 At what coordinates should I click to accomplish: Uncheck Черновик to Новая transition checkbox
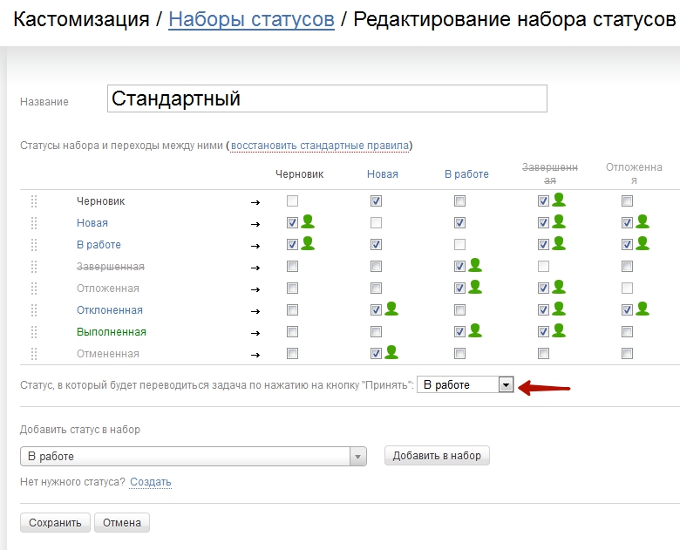pos(376,201)
